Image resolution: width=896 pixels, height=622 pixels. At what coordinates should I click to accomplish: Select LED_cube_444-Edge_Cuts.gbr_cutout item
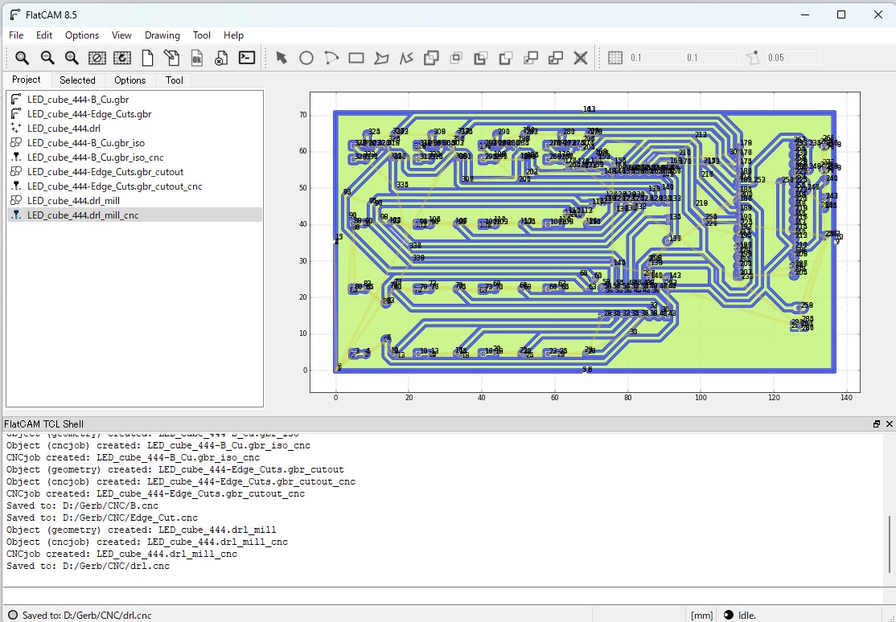(x=135, y=172)
